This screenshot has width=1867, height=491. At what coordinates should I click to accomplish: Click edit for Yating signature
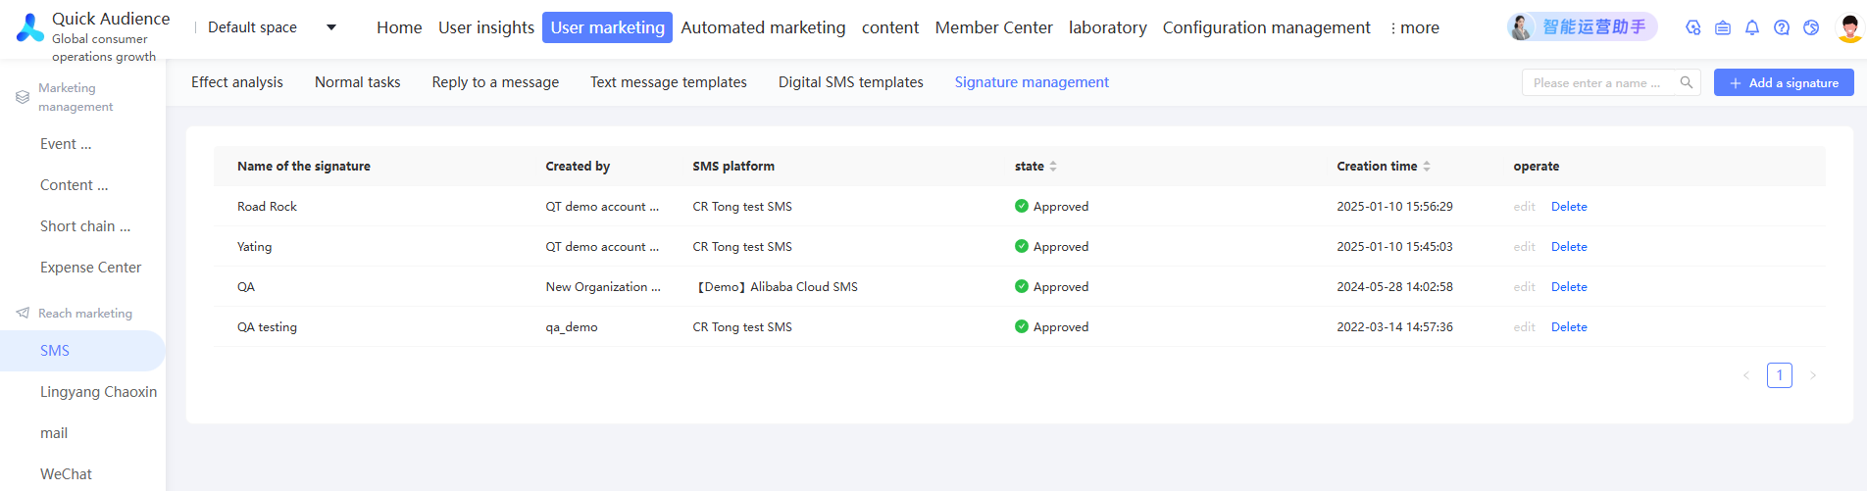tap(1524, 246)
